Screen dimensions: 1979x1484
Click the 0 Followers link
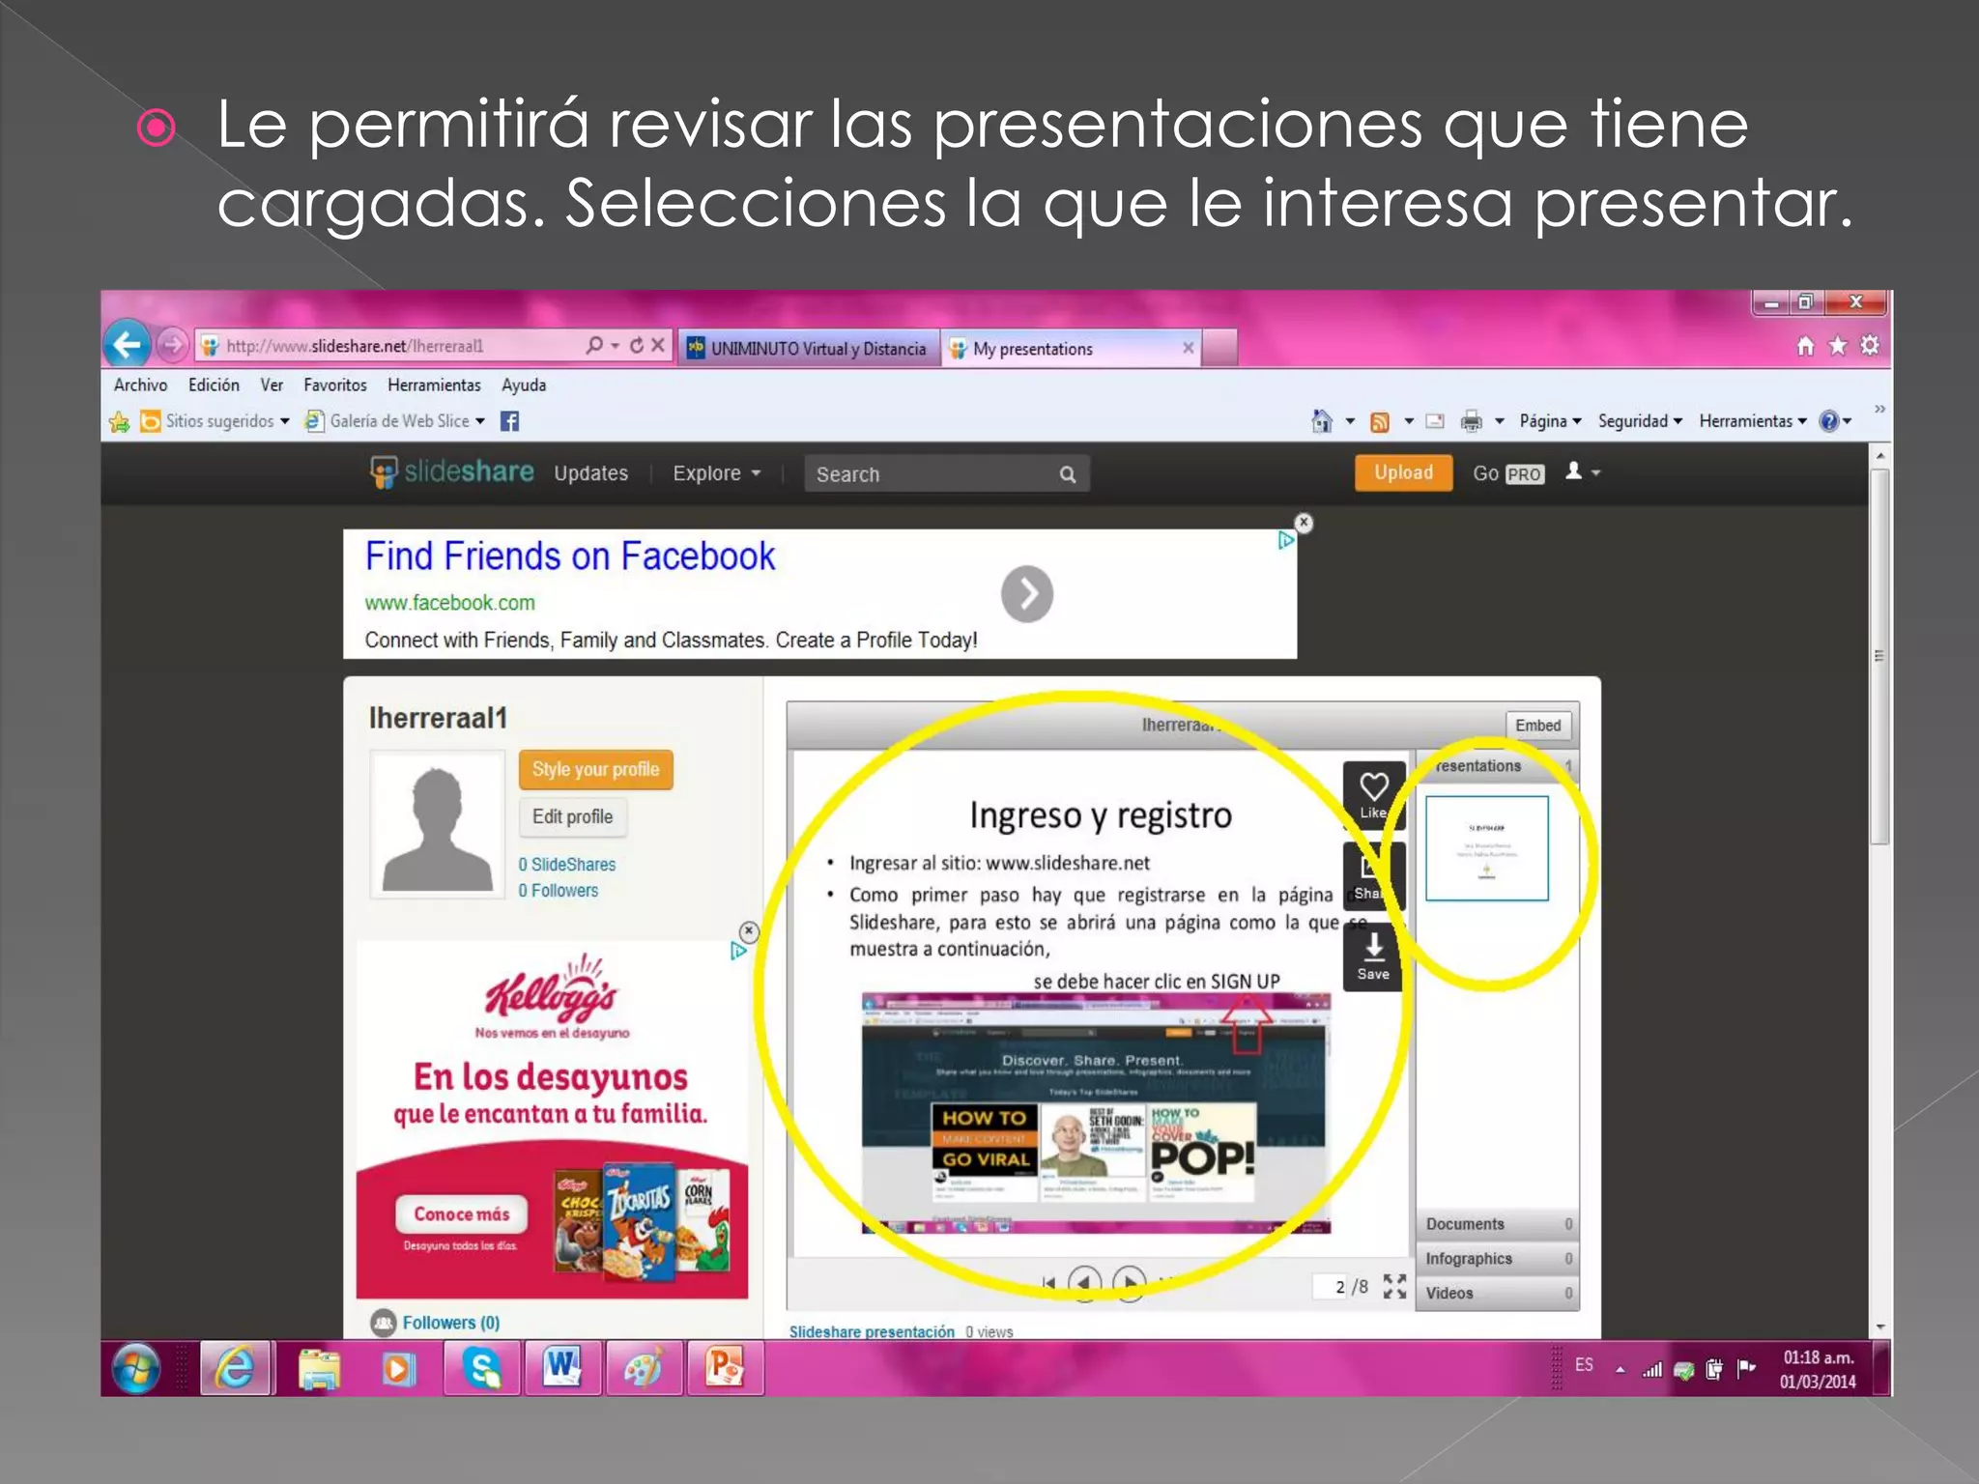tap(558, 891)
